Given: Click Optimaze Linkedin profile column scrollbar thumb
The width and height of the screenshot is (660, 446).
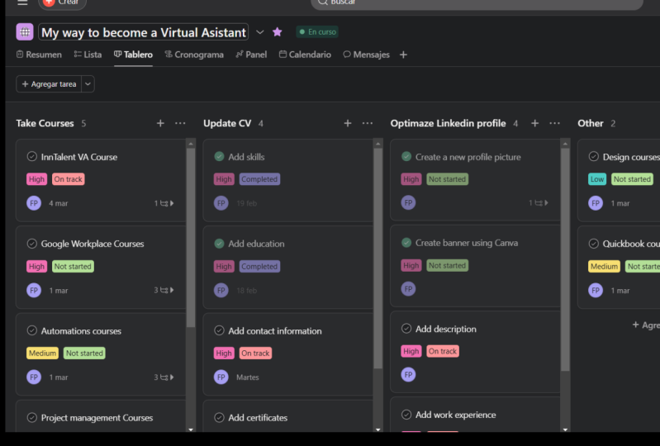Looking at the screenshot, I should point(565,259).
